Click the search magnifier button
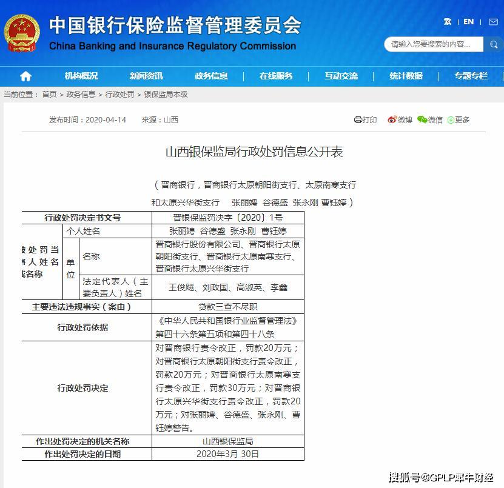 494,44
